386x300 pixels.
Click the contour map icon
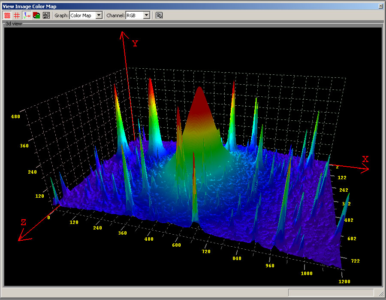(46, 15)
